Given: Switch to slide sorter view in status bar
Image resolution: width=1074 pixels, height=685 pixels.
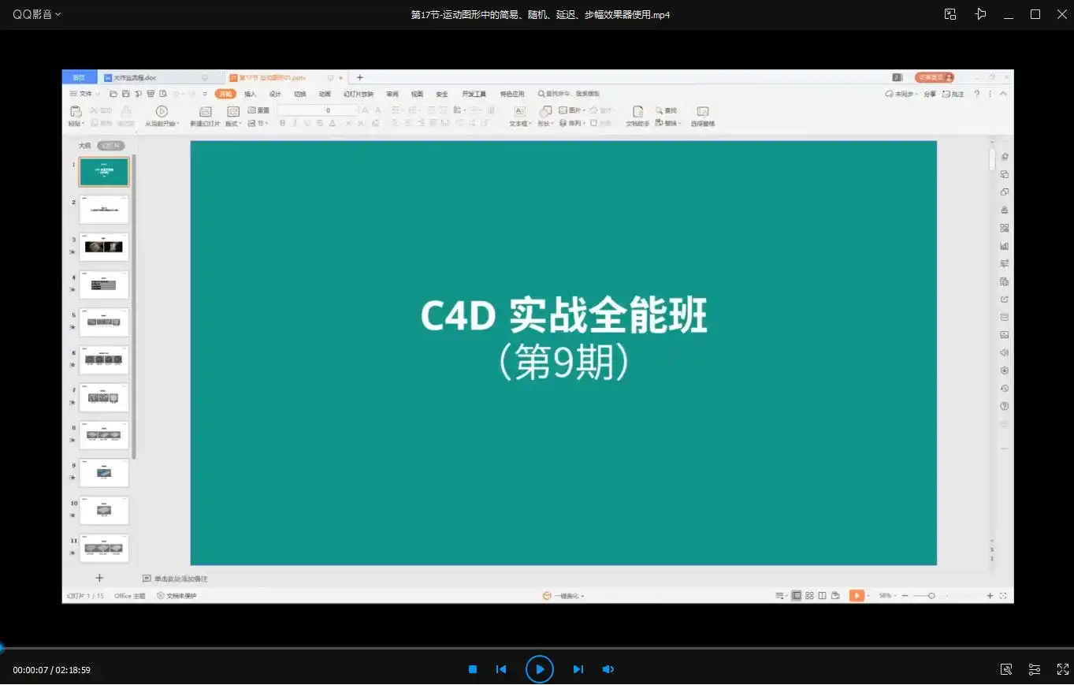Looking at the screenshot, I should 809,595.
